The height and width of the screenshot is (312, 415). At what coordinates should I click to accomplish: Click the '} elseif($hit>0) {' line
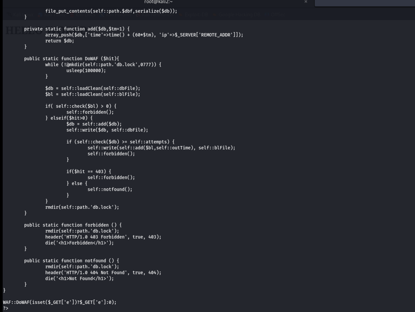pos(69,118)
